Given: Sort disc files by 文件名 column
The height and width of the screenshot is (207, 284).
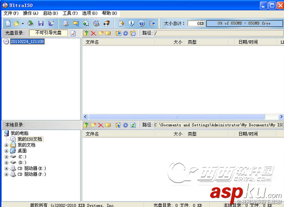Looking at the screenshot, I should tap(119, 42).
